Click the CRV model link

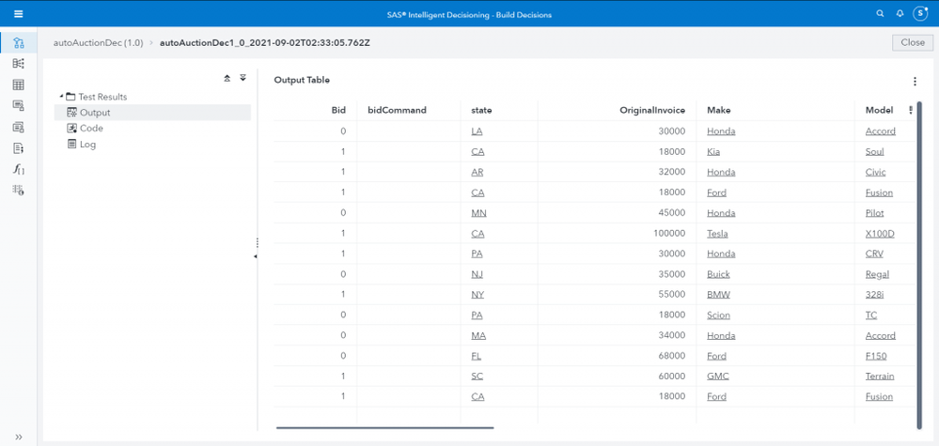874,254
